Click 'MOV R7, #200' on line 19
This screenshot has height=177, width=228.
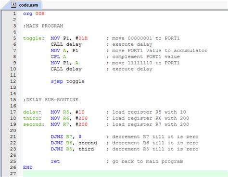pos(69,124)
